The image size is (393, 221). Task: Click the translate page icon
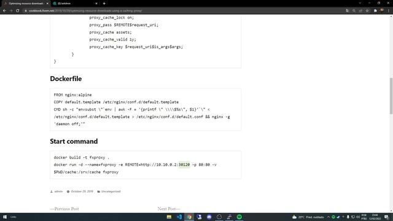point(347,11)
